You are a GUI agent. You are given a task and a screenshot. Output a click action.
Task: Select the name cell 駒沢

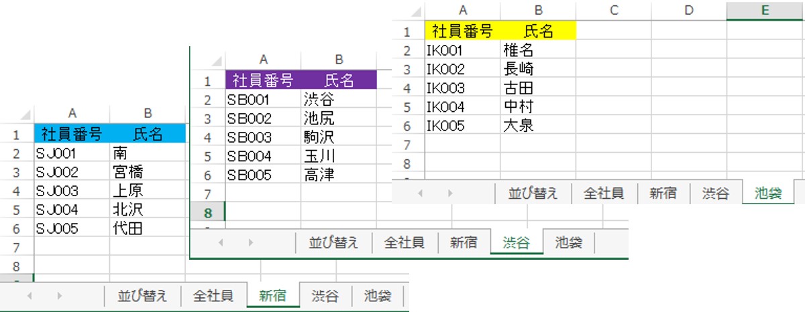339,137
